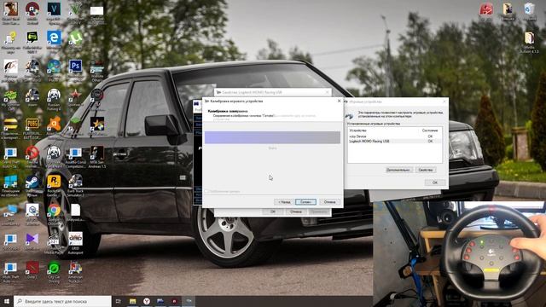Open the Windows Start menu
The image size is (546, 307).
click(x=7, y=301)
